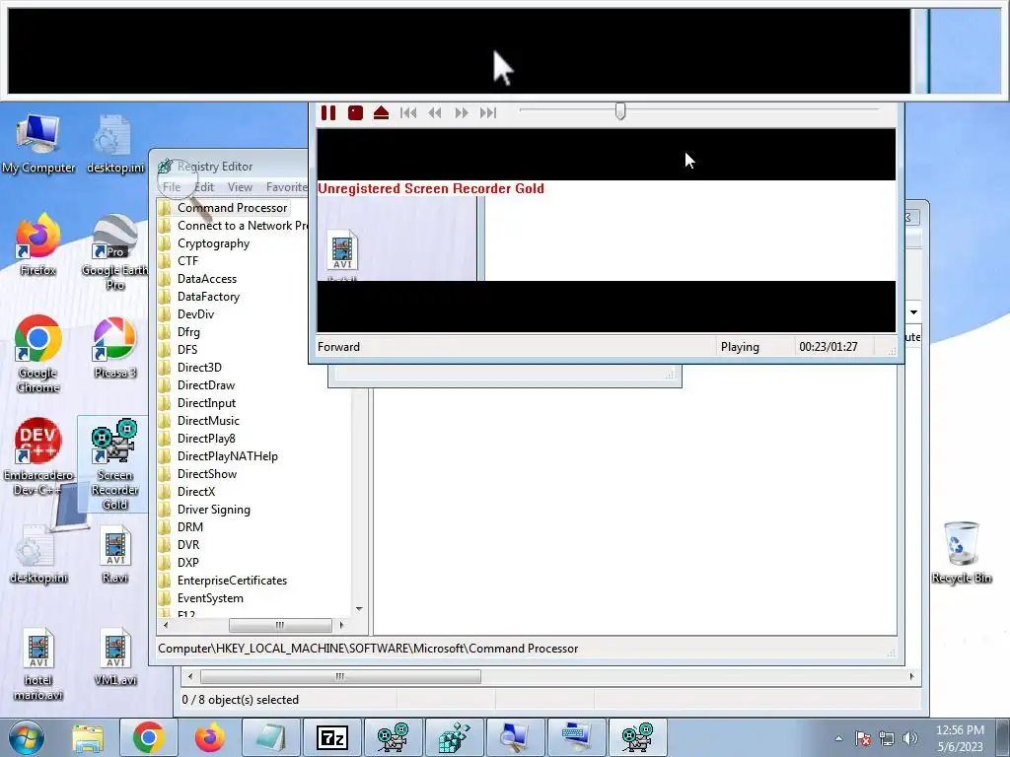Select the EnterpriseCertificates registry key
The image size is (1010, 757).
point(232,580)
